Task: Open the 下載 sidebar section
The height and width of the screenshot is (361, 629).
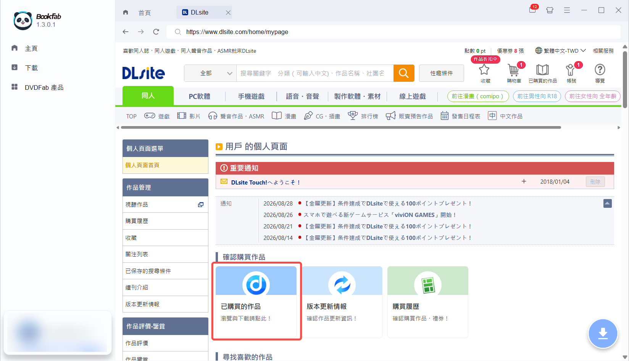Action: (25, 68)
